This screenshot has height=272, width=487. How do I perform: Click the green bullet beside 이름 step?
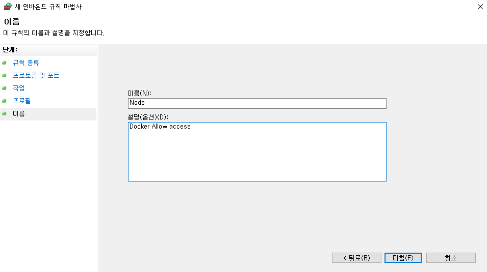pyautogui.click(x=5, y=114)
